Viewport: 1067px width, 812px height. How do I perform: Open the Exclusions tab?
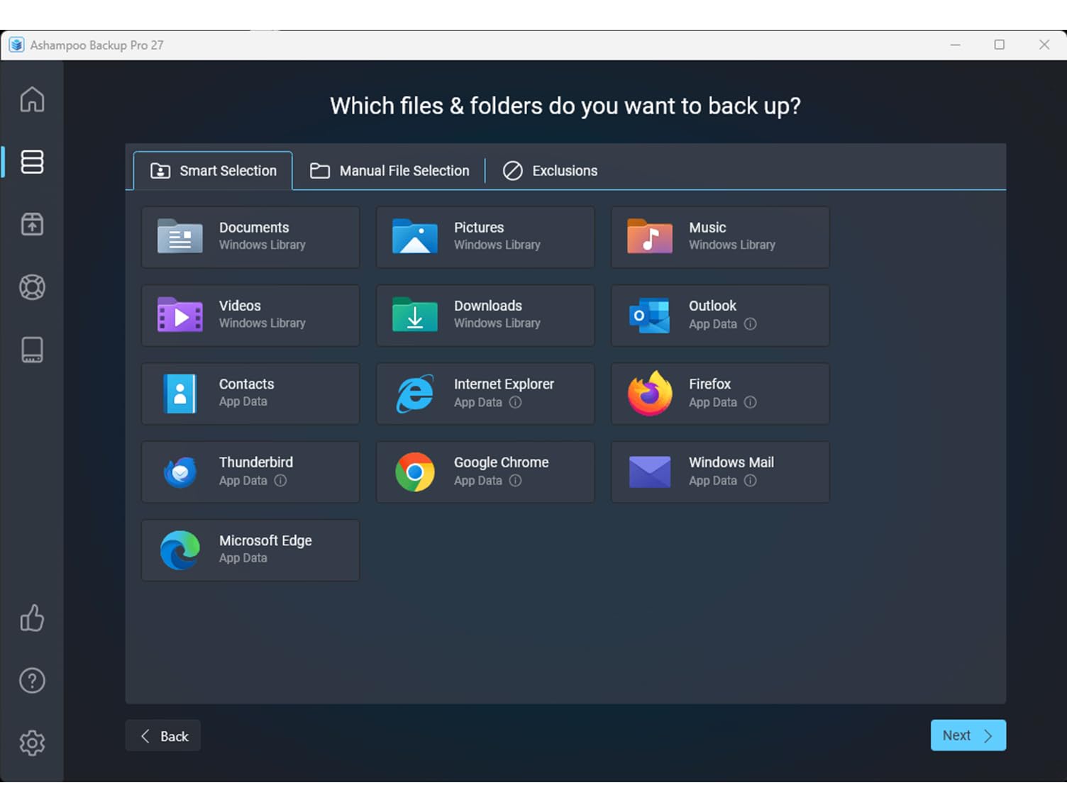tap(550, 171)
